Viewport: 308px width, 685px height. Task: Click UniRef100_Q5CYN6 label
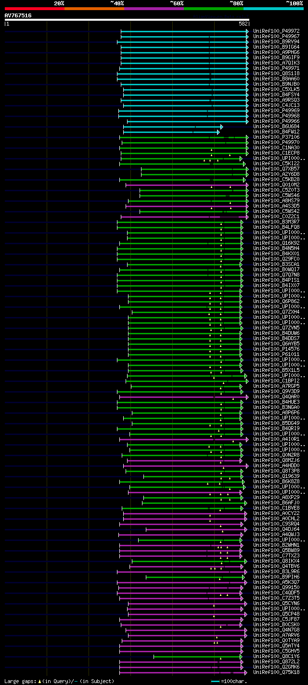coord(276,603)
